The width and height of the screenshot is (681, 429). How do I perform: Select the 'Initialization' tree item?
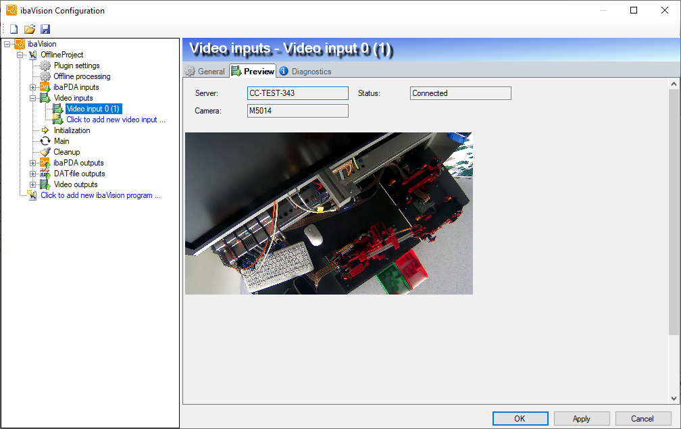pyautogui.click(x=72, y=130)
